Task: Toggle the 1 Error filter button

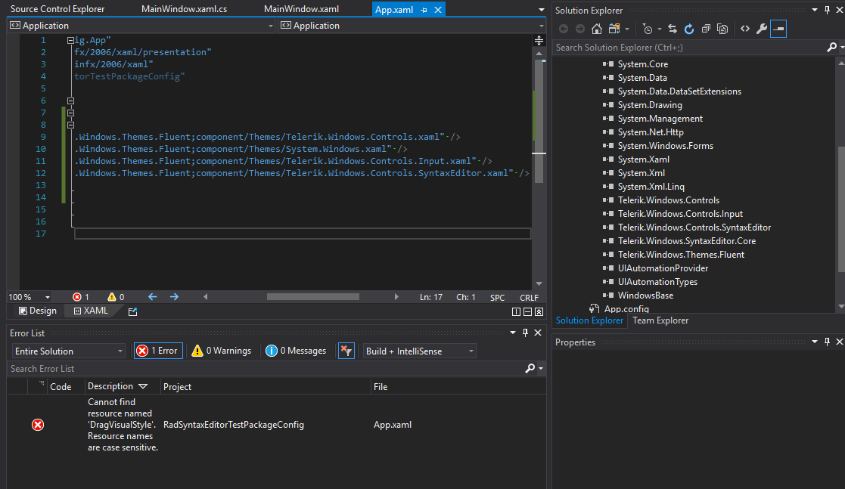Action: (x=158, y=351)
